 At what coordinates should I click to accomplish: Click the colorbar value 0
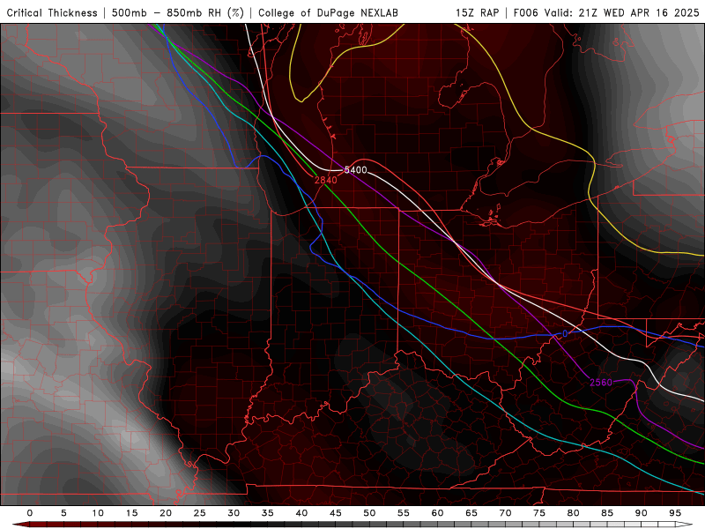[30, 513]
